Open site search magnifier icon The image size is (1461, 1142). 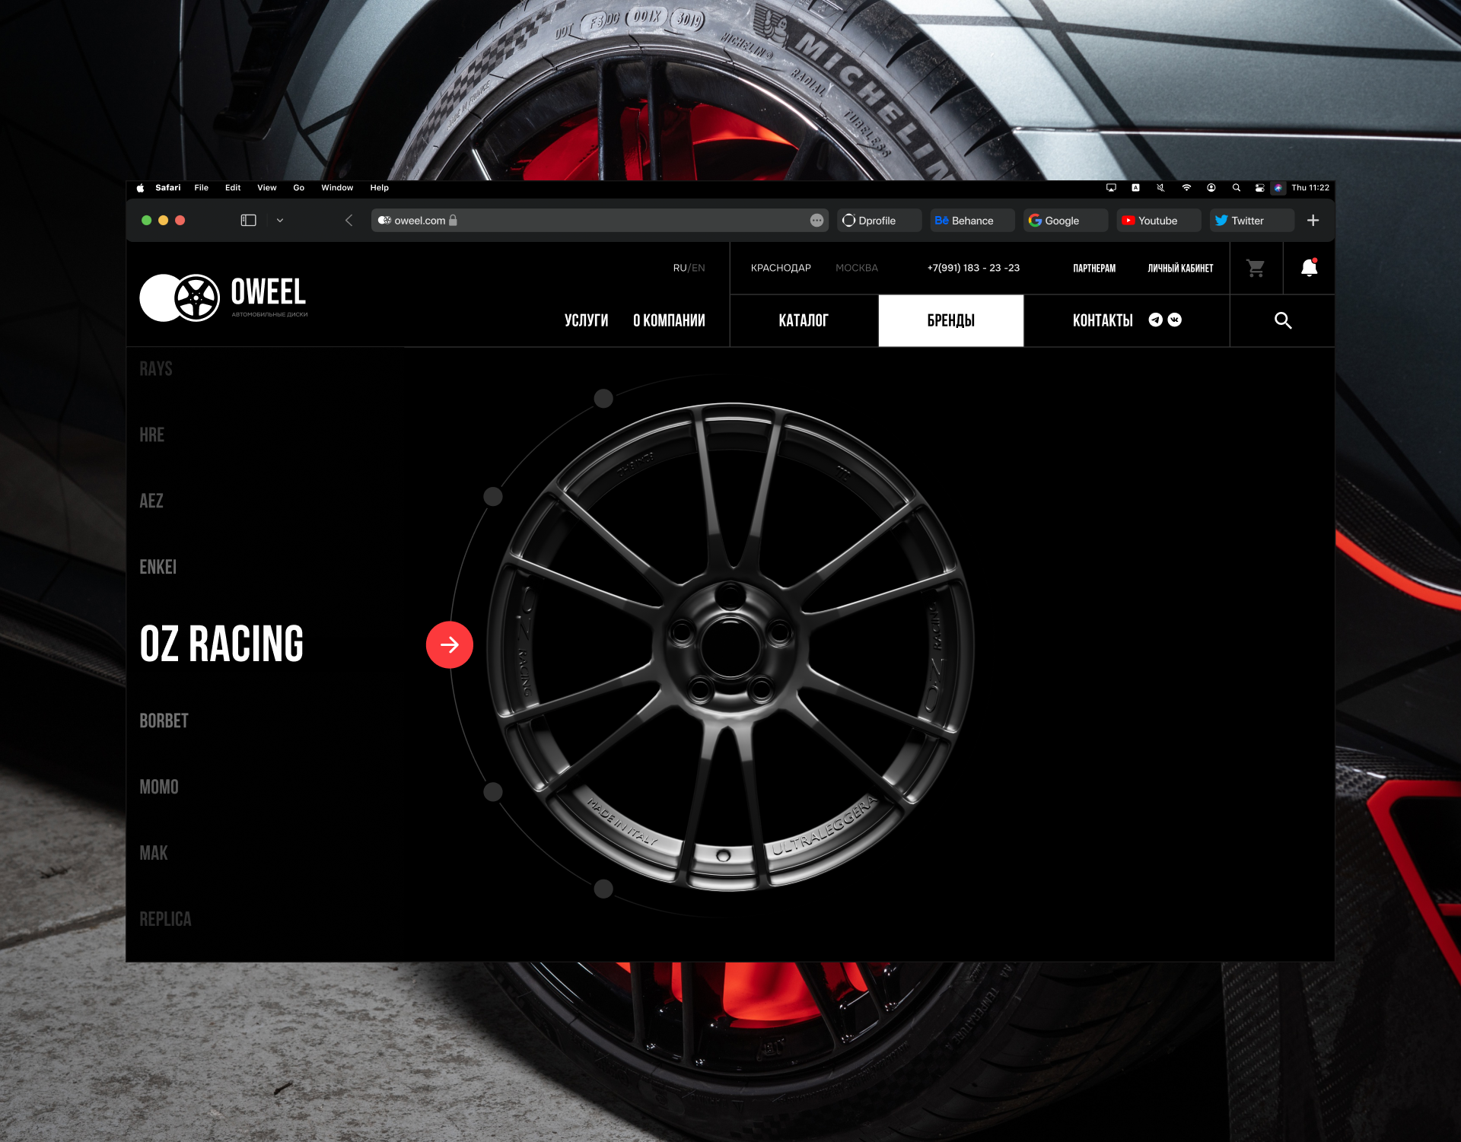(x=1283, y=320)
